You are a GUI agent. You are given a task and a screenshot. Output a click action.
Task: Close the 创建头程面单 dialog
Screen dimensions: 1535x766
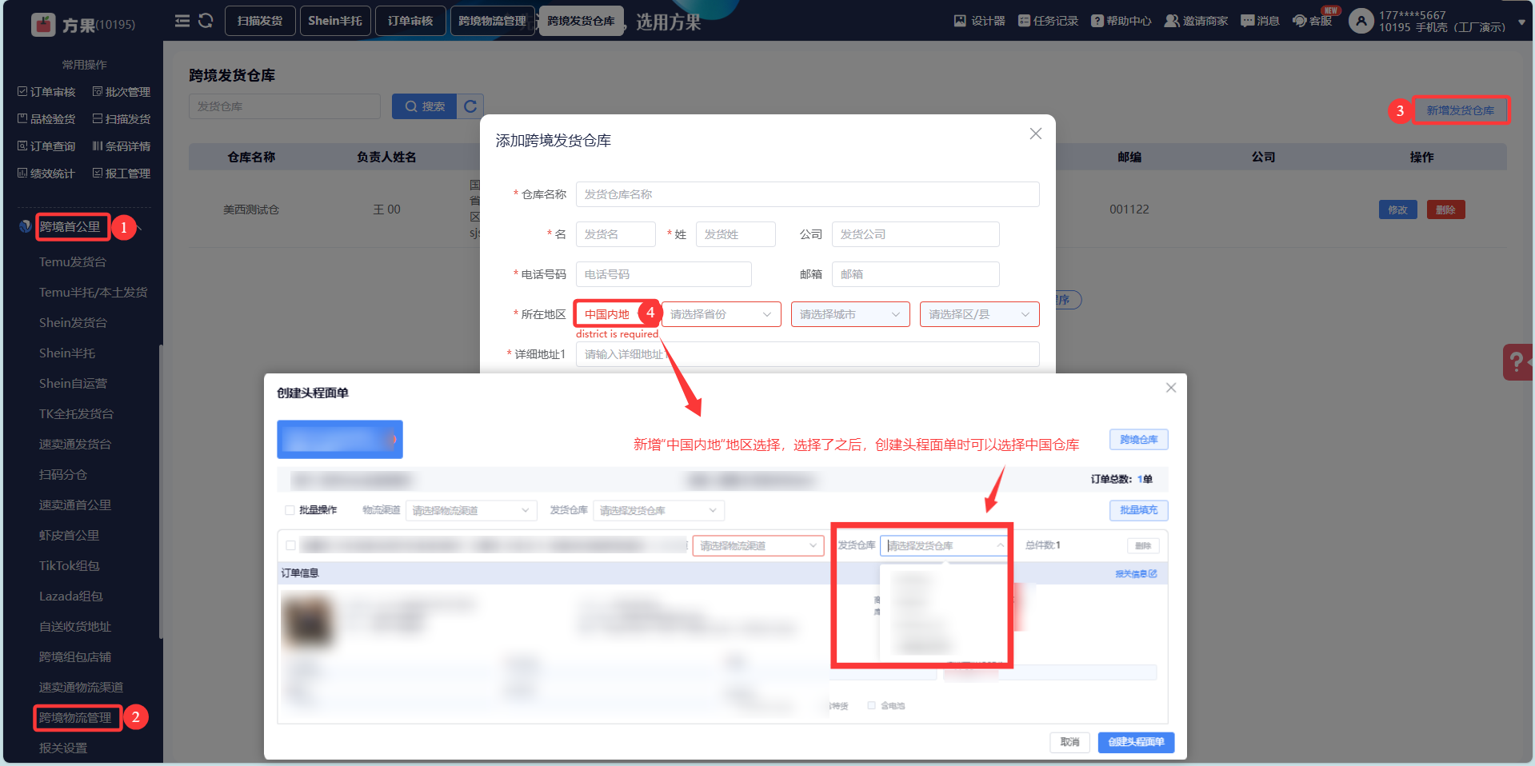pyautogui.click(x=1171, y=388)
